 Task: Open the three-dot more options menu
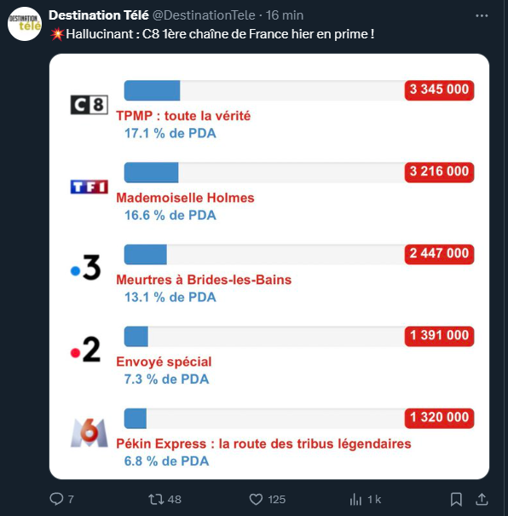tap(482, 15)
